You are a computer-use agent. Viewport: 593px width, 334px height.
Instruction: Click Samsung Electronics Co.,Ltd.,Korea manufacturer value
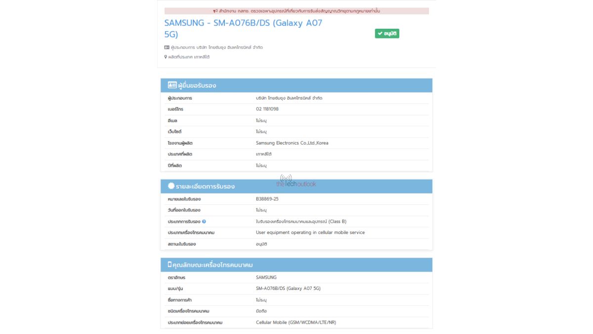coord(292,143)
